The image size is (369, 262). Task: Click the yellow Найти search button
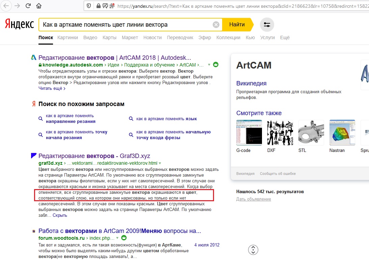point(237,25)
